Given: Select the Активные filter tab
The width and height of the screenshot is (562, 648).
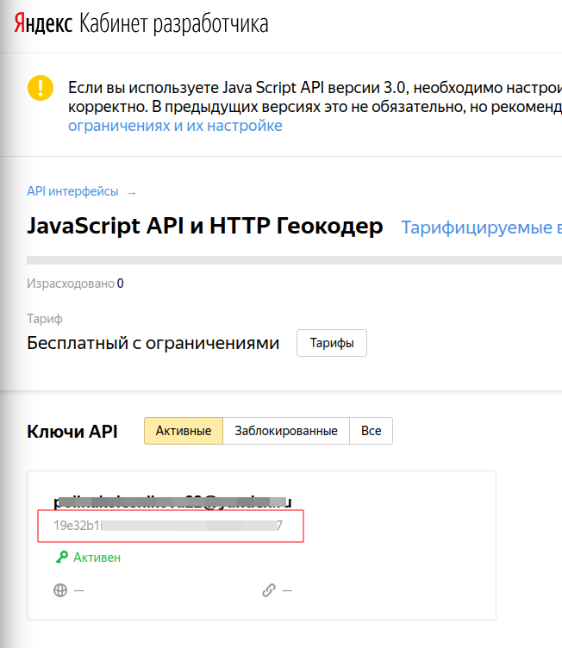Looking at the screenshot, I should [x=184, y=431].
